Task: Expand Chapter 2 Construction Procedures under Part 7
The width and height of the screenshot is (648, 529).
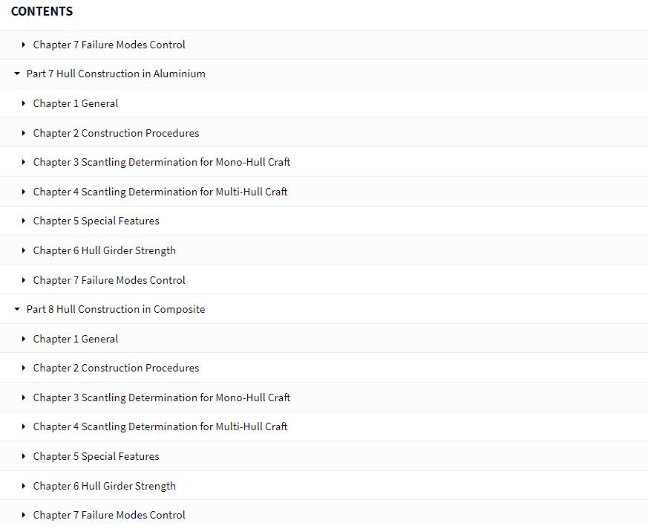Action: coord(24,133)
